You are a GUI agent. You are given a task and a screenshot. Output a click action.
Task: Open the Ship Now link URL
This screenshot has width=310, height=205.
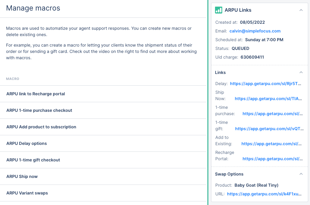(x=268, y=99)
